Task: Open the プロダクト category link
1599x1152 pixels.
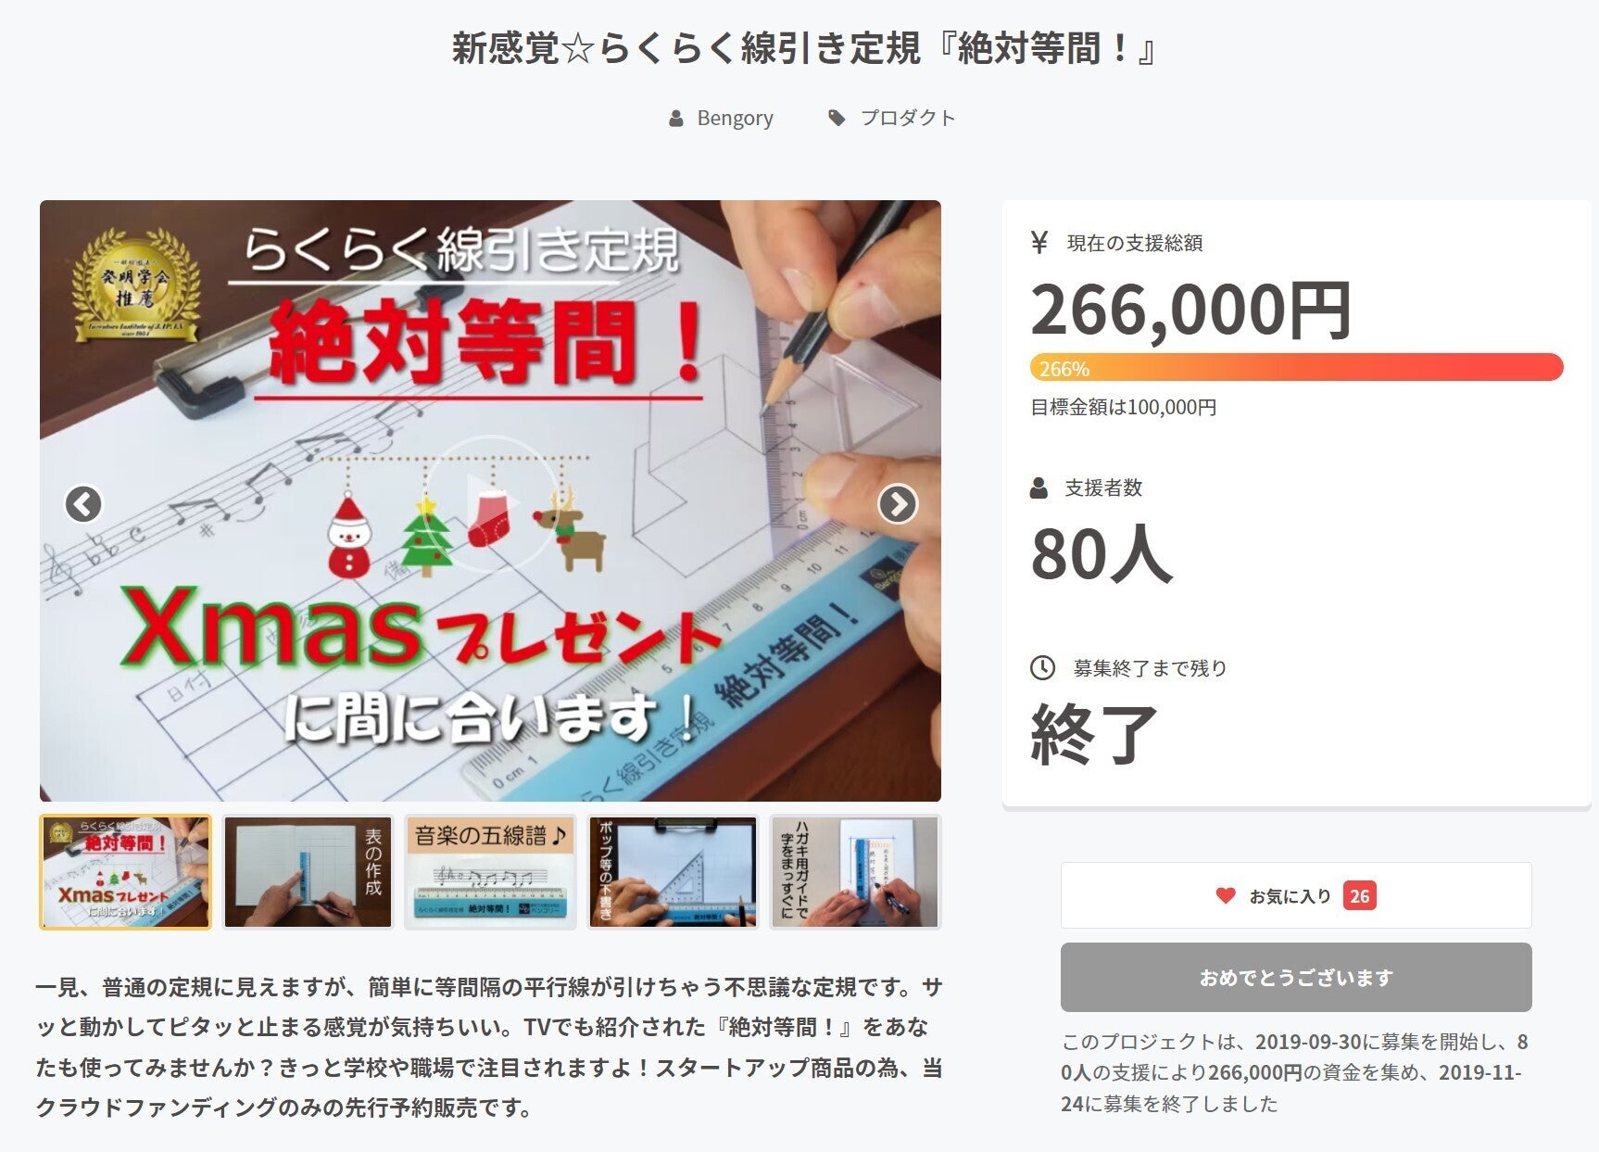Action: (908, 119)
